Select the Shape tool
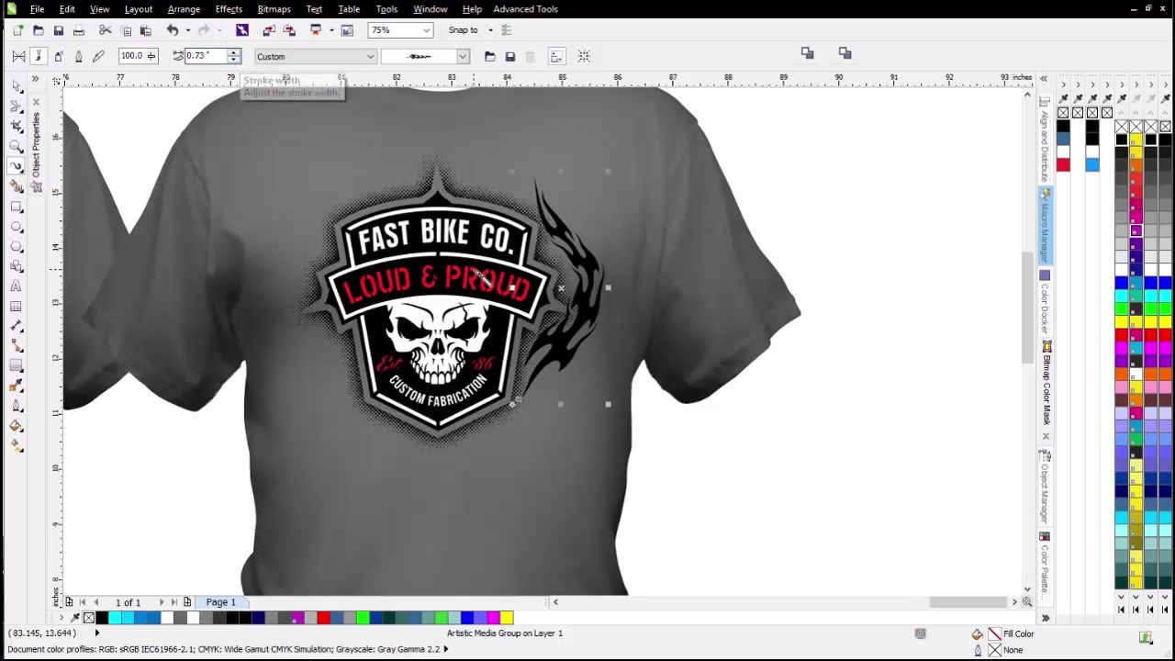 17,107
